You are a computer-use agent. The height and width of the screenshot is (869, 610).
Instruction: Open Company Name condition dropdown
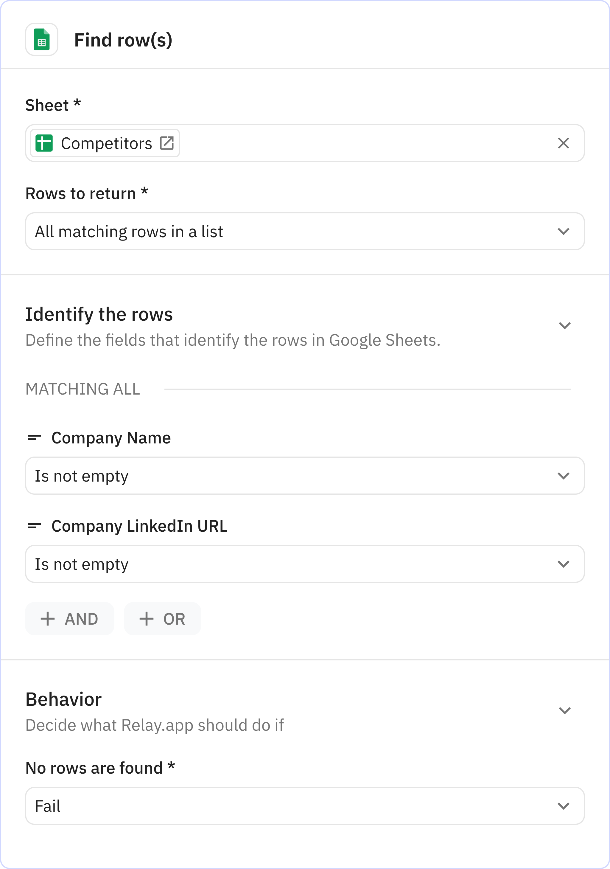pos(304,476)
